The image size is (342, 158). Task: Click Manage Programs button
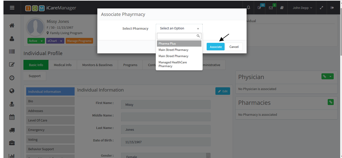click(80, 41)
